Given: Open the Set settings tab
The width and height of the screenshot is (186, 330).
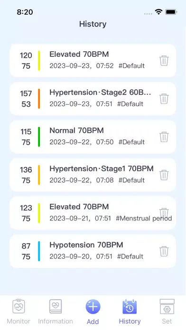Looking at the screenshot, I should point(167,312).
